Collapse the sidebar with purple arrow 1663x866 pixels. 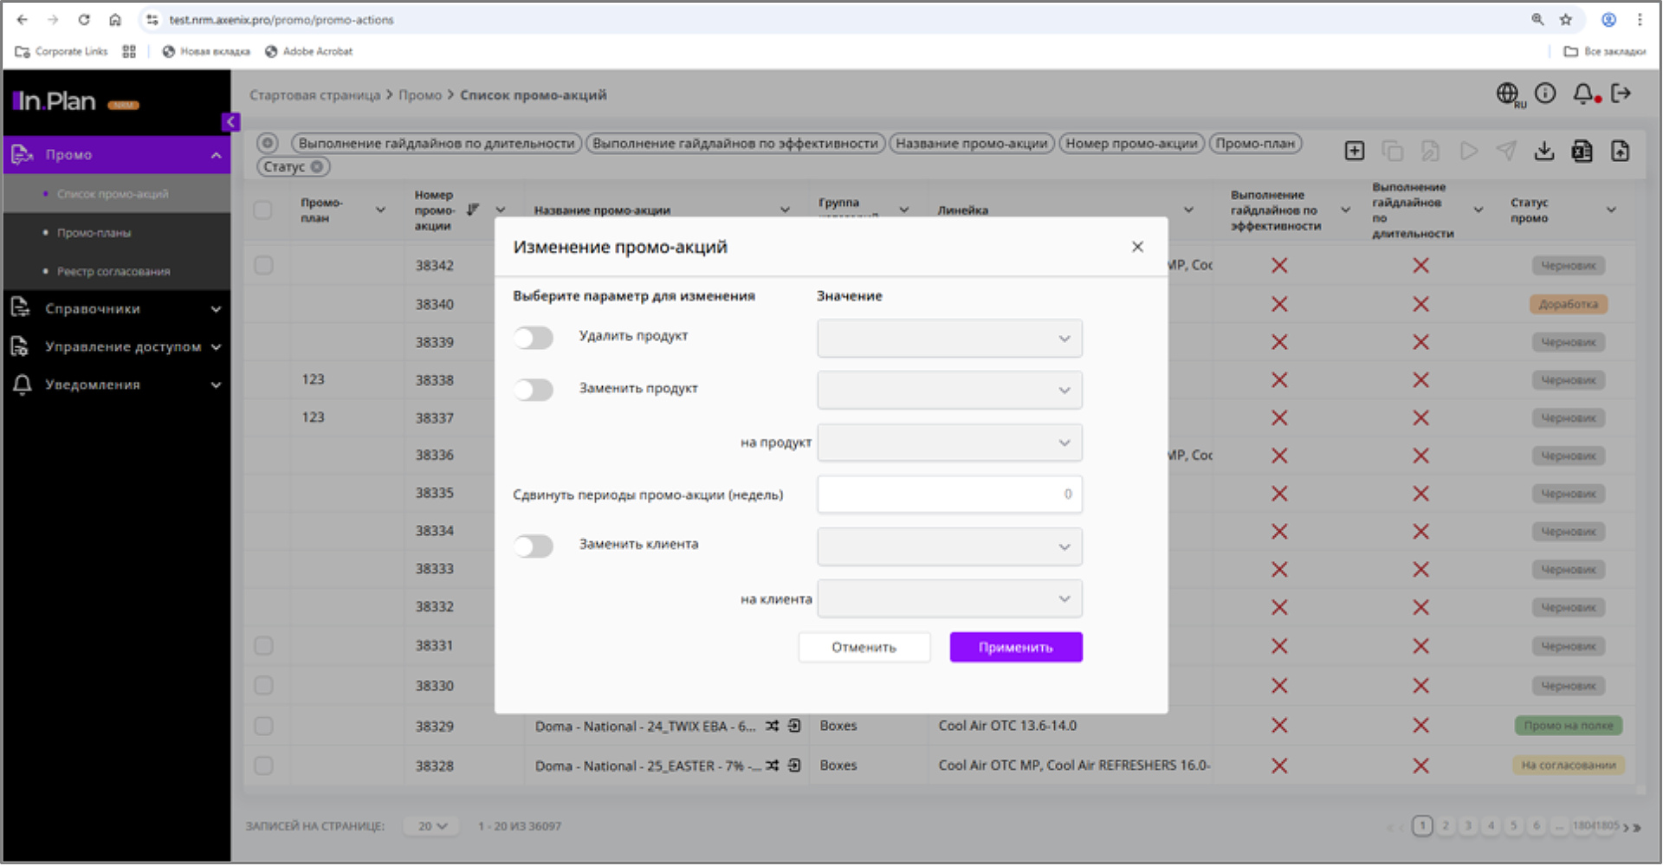pos(230,122)
